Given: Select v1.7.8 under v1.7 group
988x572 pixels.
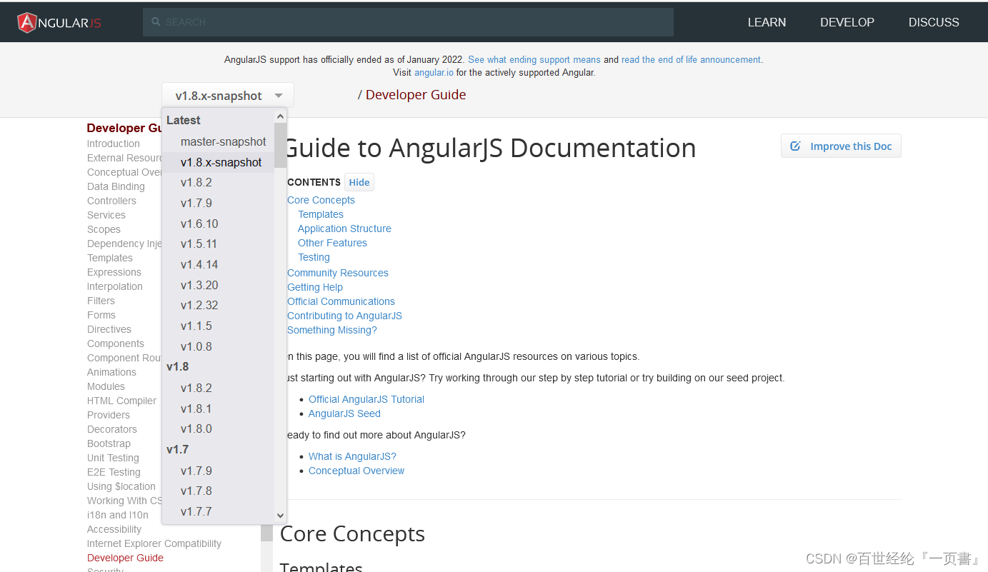Looking at the screenshot, I should (196, 491).
